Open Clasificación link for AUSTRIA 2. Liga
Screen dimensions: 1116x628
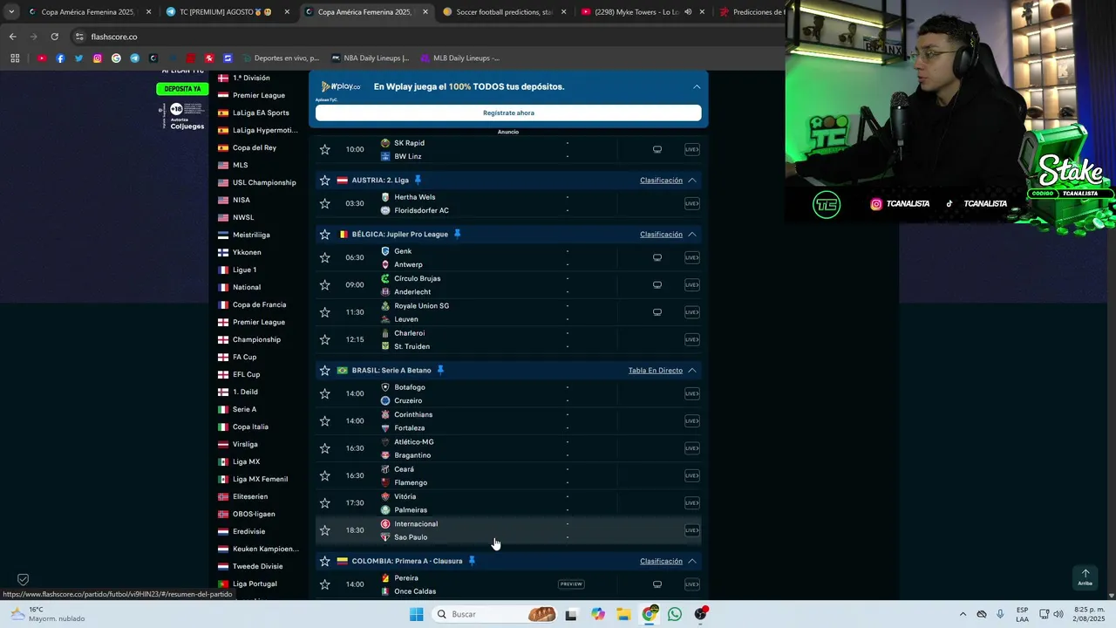pos(661,181)
